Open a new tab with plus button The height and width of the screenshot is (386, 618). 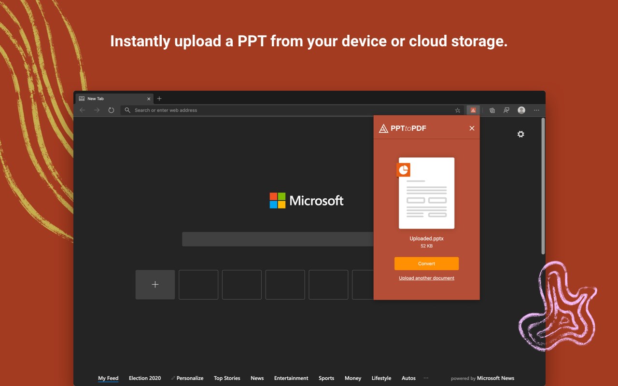[159, 98]
